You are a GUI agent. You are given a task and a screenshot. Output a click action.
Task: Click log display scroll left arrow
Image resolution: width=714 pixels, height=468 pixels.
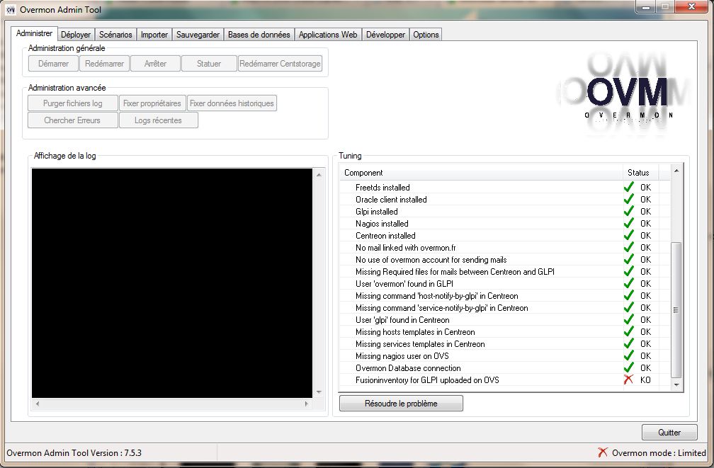(38, 404)
